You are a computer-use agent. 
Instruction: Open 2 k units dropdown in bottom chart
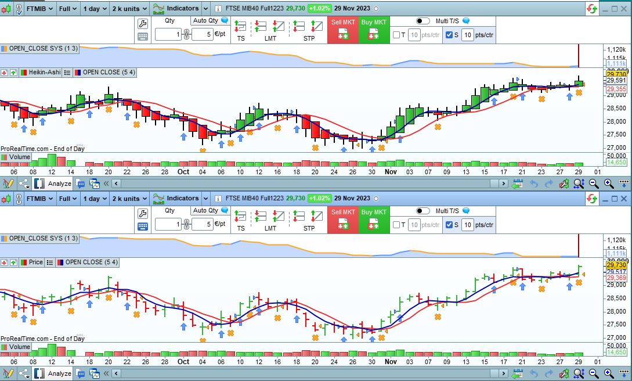(130, 199)
